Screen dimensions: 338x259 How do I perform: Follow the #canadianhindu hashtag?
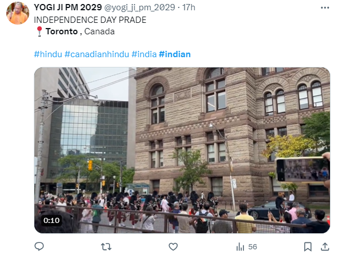pyautogui.click(x=97, y=54)
